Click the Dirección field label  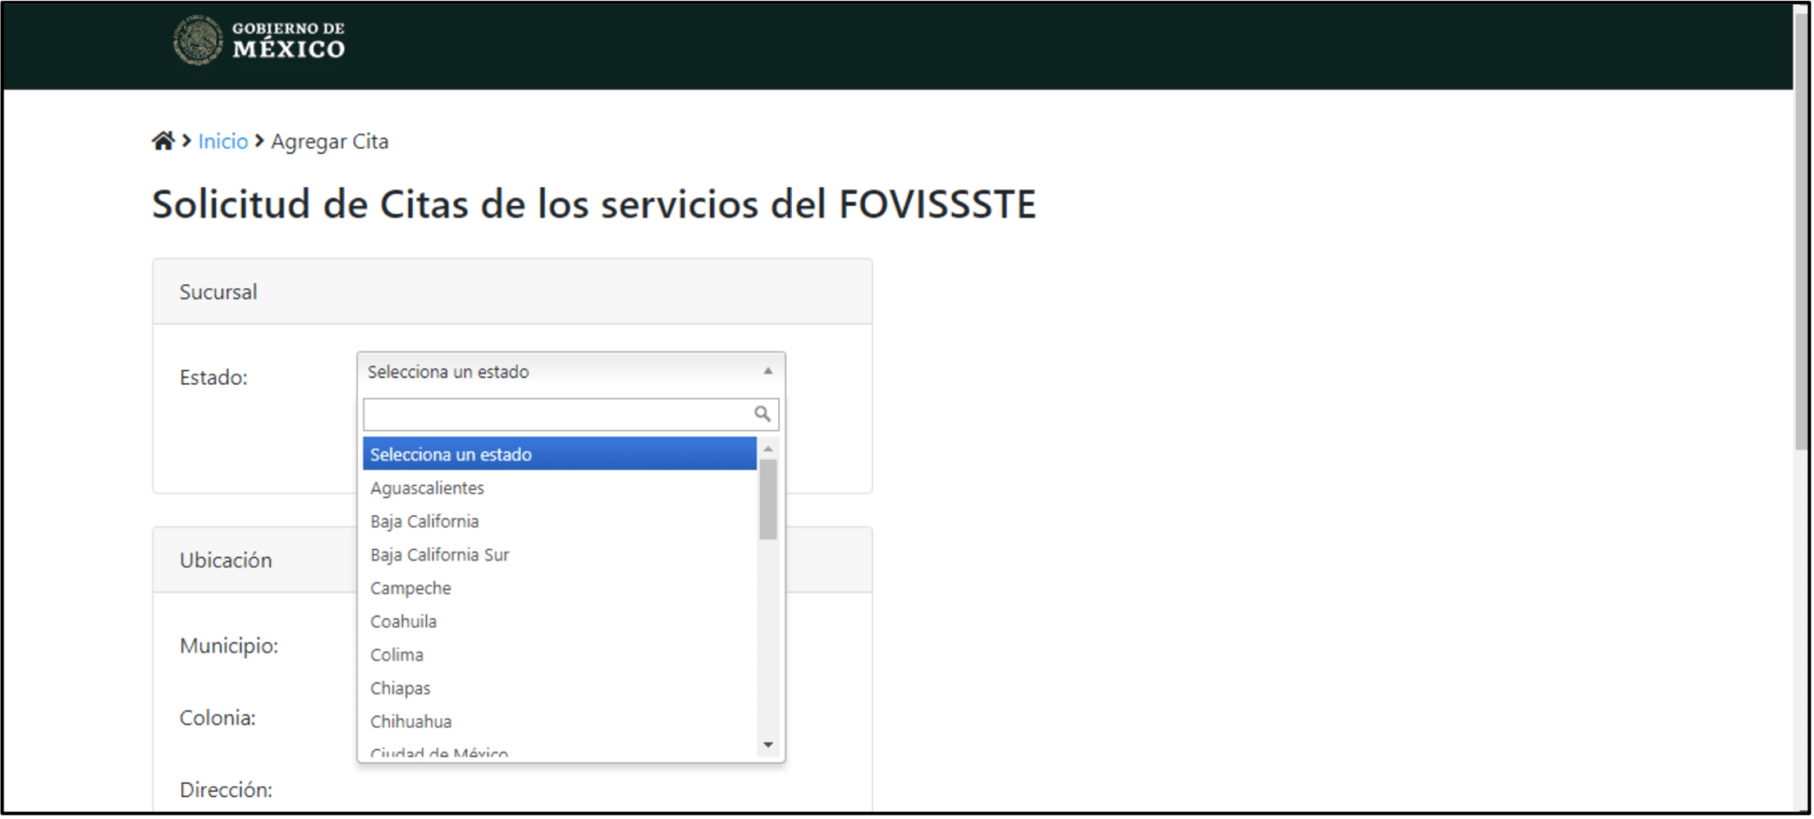coord(226,790)
